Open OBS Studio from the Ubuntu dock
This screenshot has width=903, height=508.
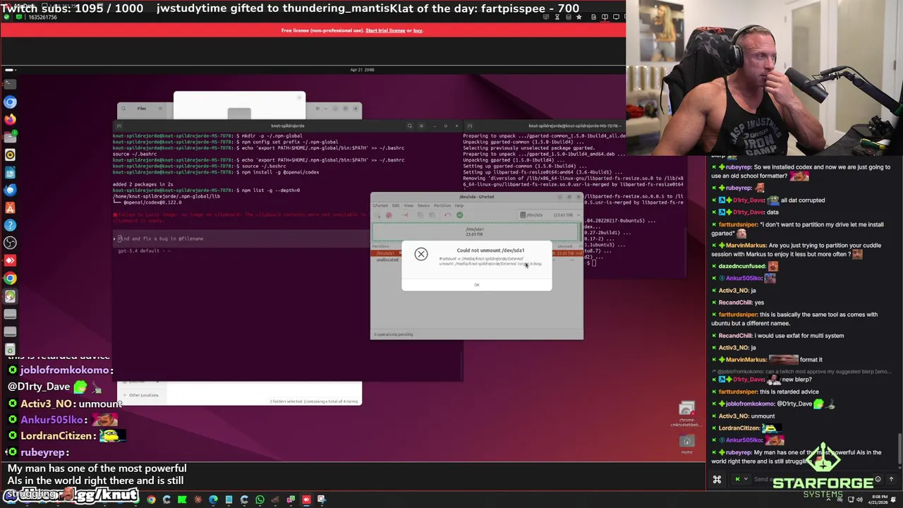pos(10,243)
